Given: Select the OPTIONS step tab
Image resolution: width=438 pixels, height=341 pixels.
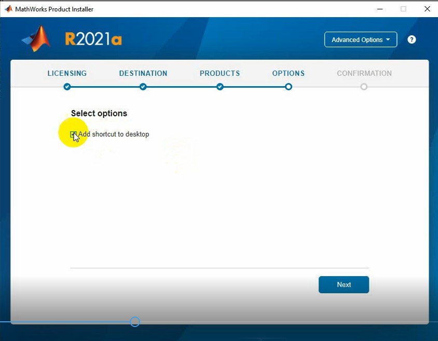Looking at the screenshot, I should click(289, 73).
